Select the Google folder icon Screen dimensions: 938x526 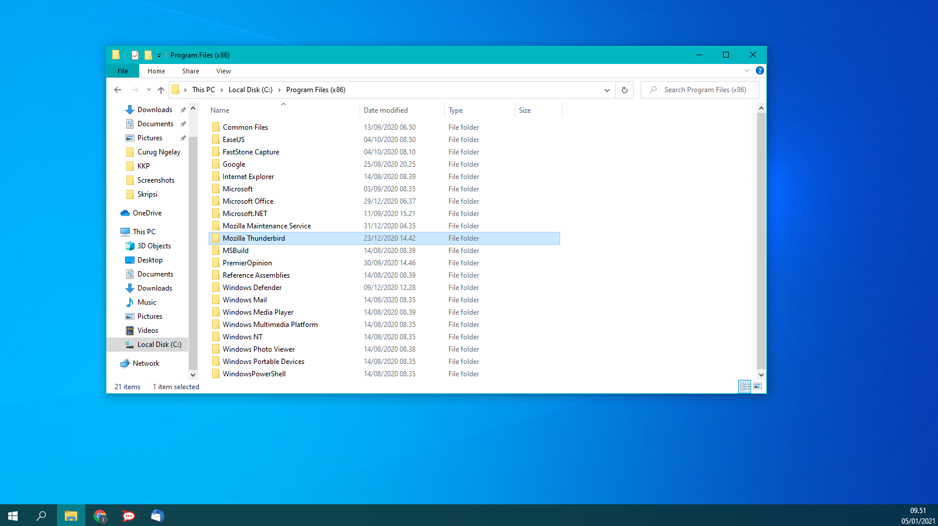point(216,164)
